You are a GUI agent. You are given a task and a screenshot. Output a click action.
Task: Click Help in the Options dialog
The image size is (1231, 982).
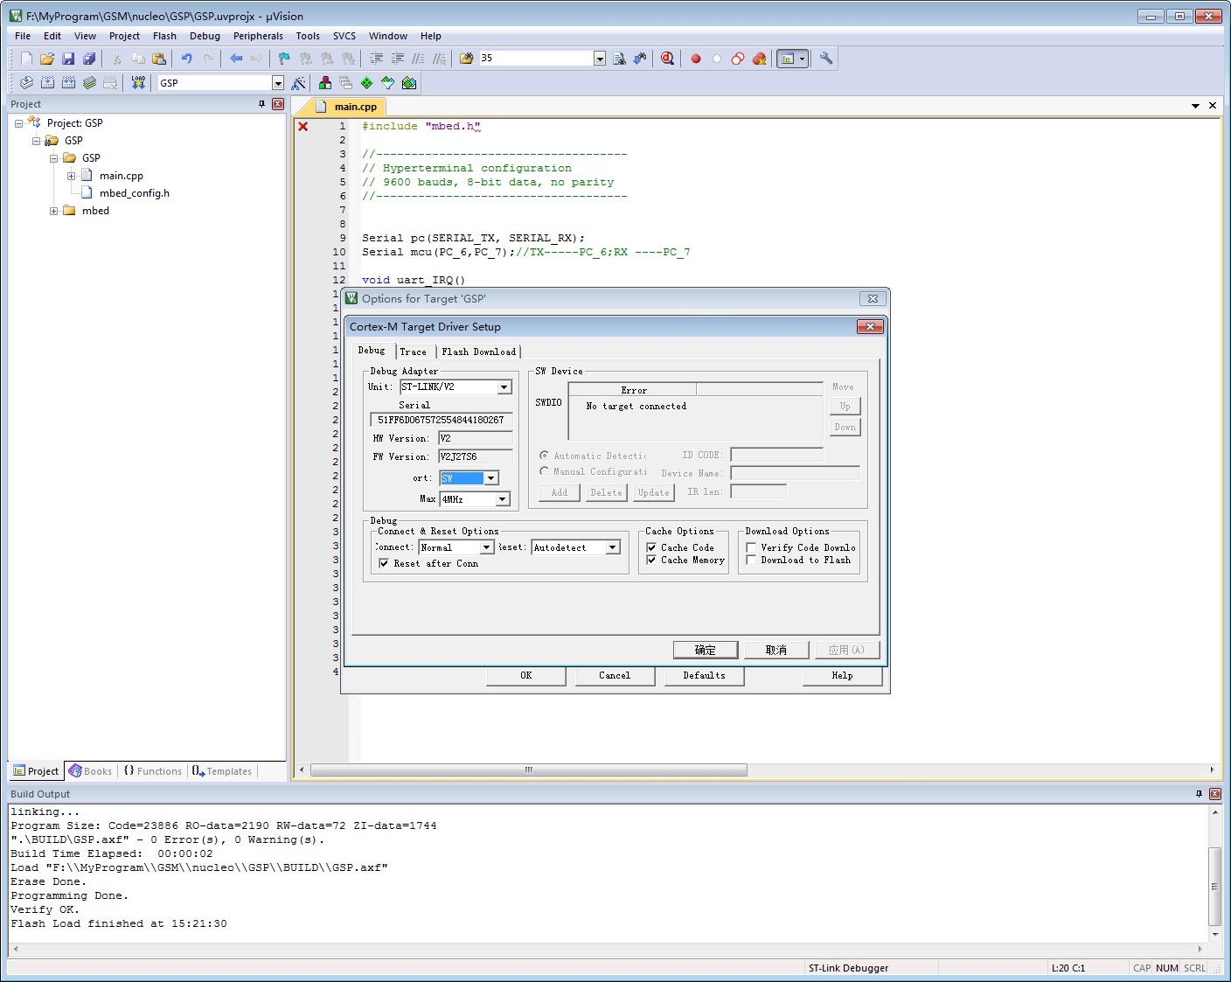842,675
